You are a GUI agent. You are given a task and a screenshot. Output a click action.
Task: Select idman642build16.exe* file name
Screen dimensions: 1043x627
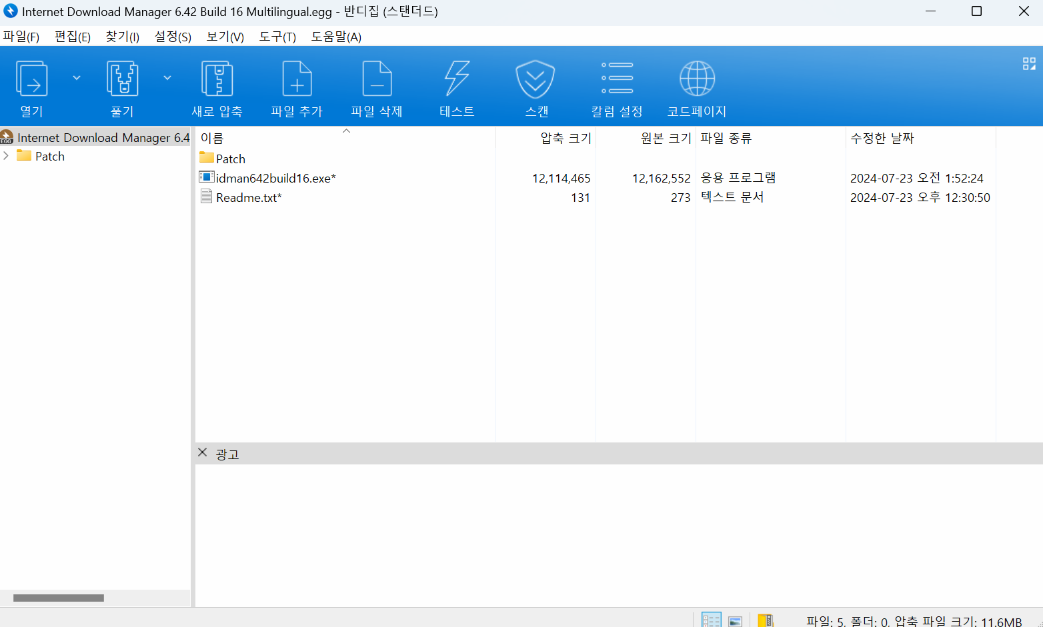(276, 178)
